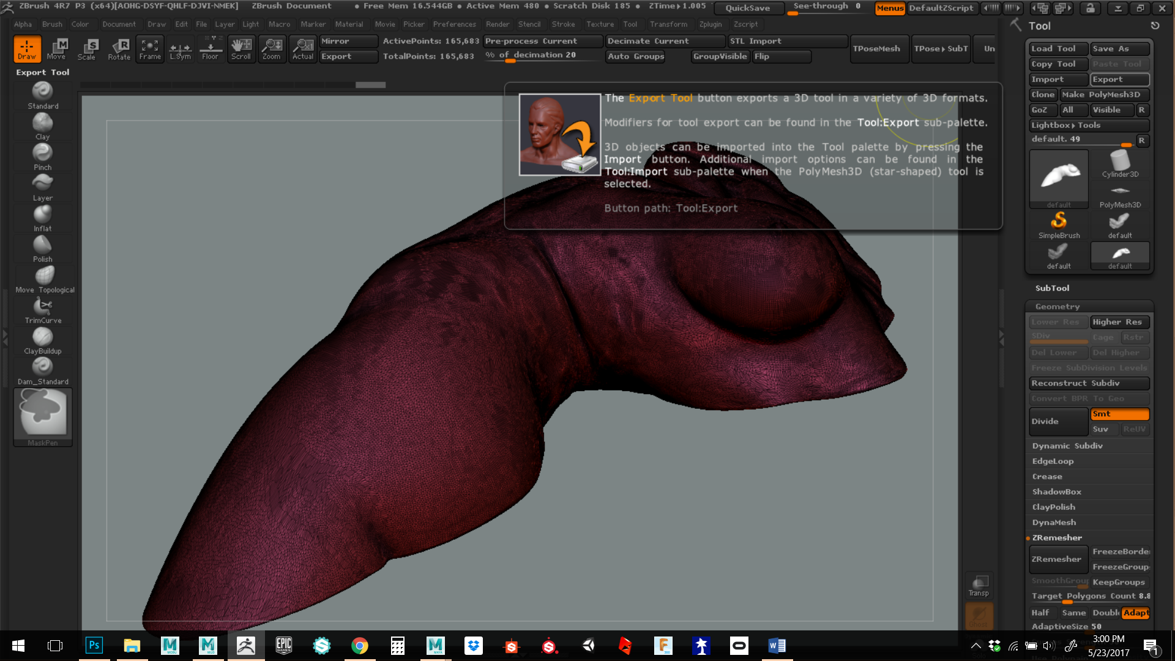Open Chrome from the taskbar

point(359,645)
